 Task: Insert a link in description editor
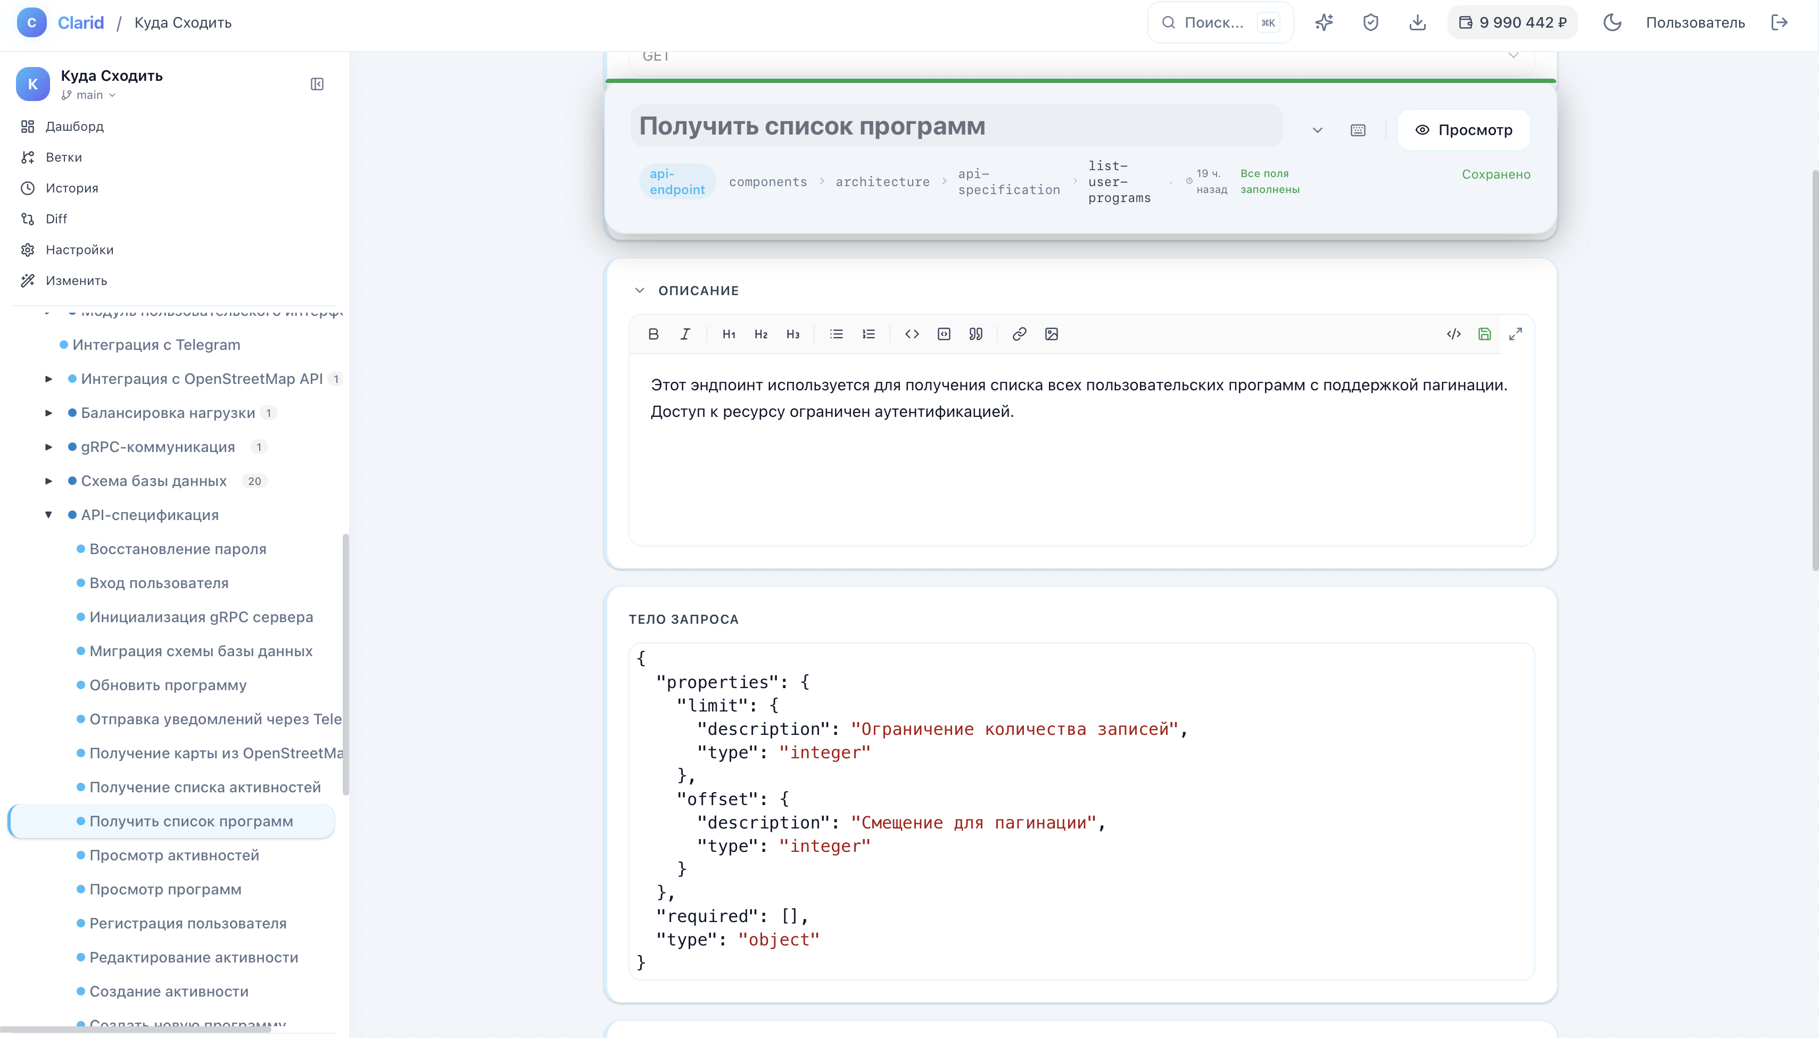tap(1019, 333)
